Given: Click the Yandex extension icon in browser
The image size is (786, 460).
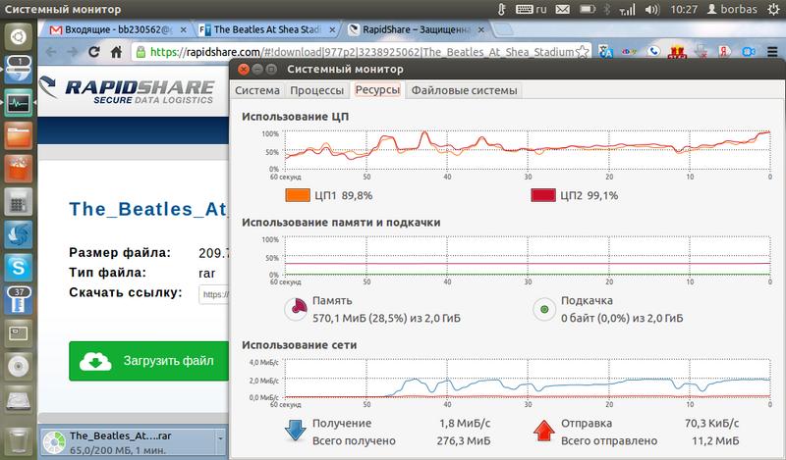Looking at the screenshot, I should click(724, 52).
